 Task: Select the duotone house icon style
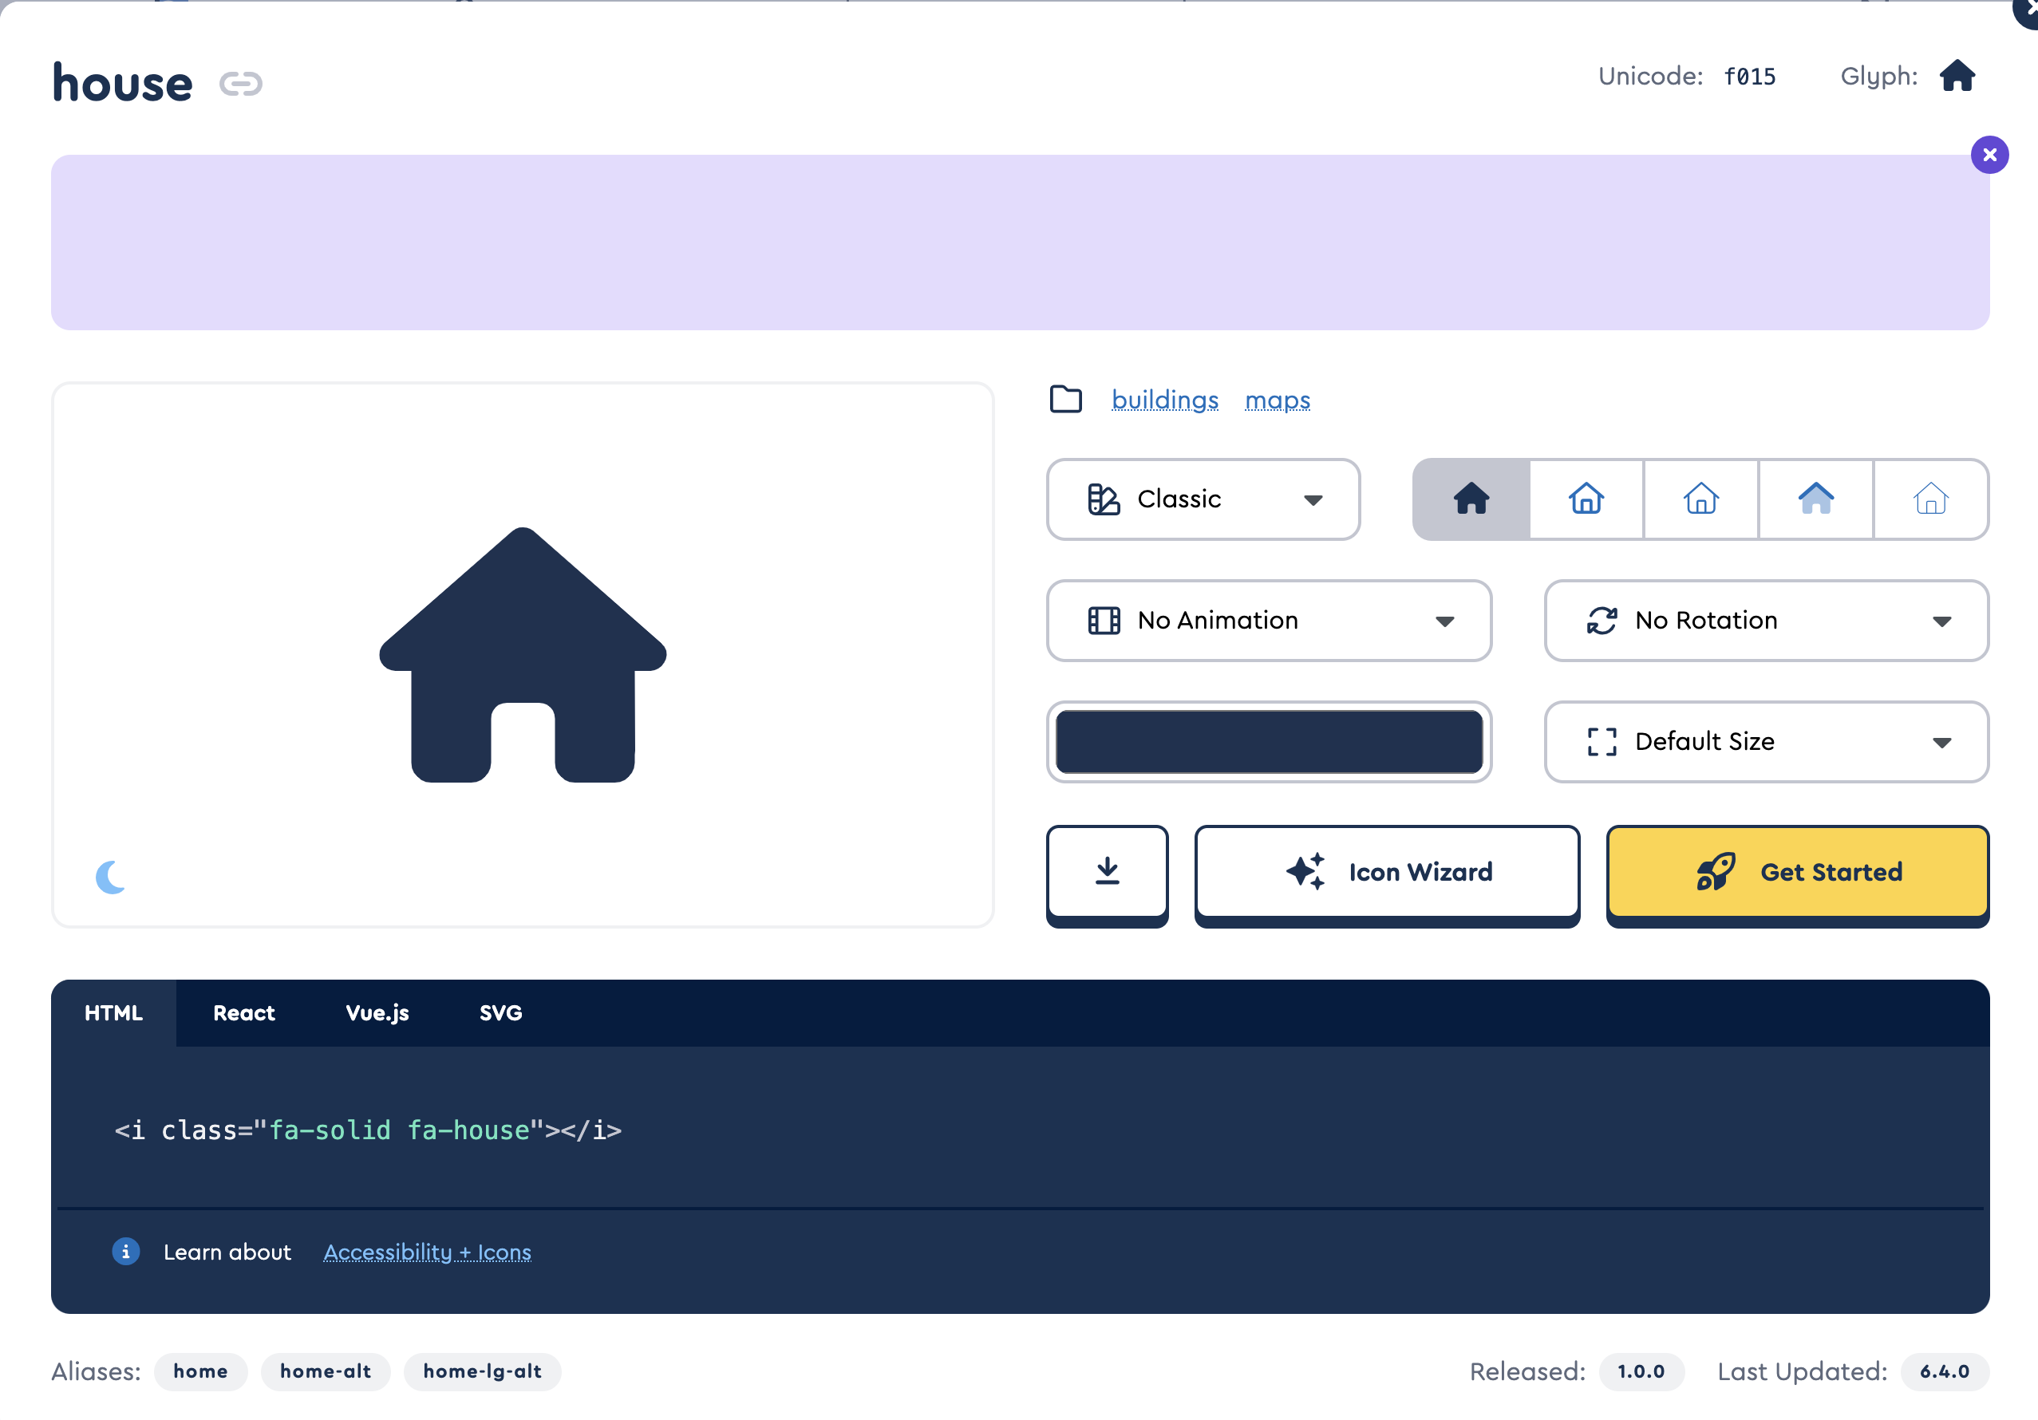(1815, 499)
